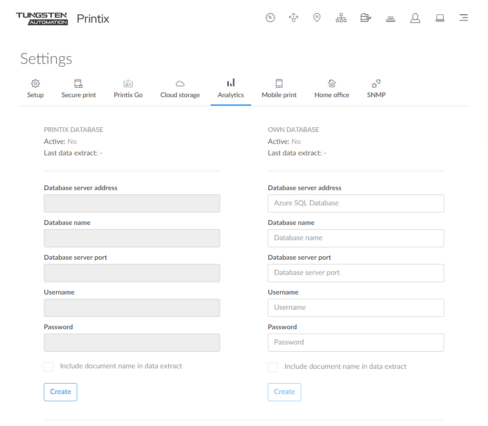
Task: Open the Computers laptop icon
Action: 440,18
